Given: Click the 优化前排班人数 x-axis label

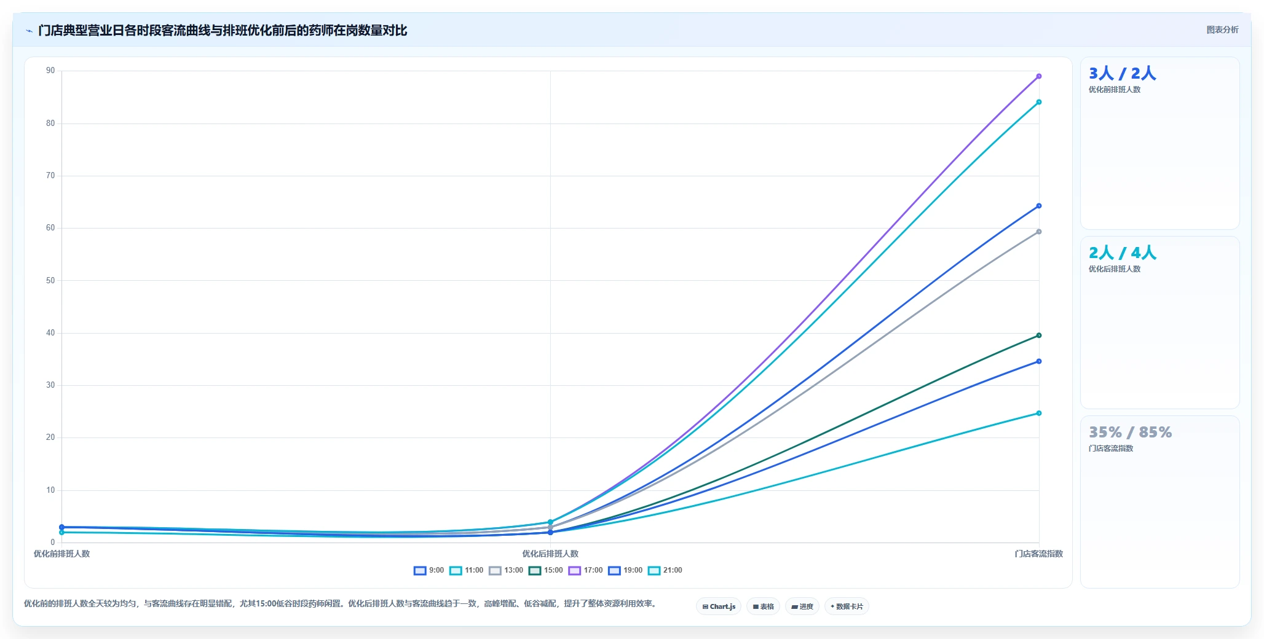Looking at the screenshot, I should (x=61, y=554).
